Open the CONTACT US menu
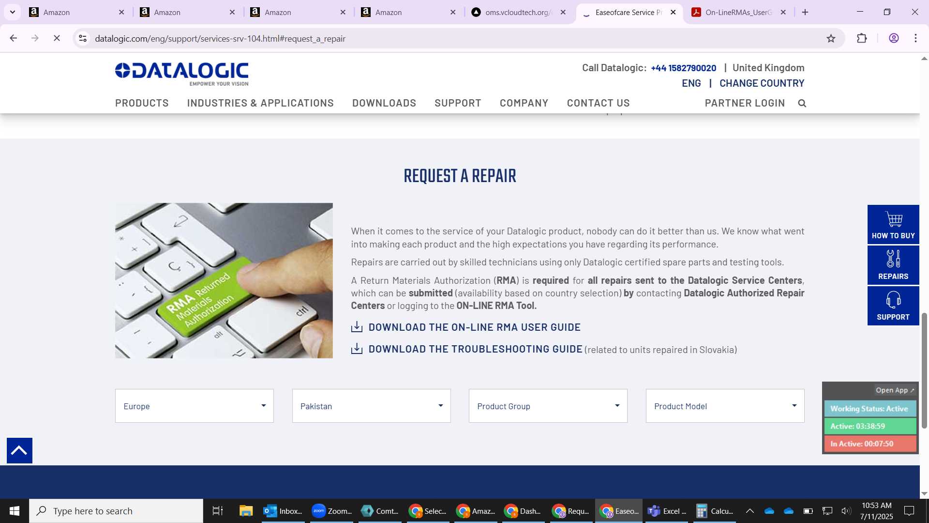 [x=599, y=103]
